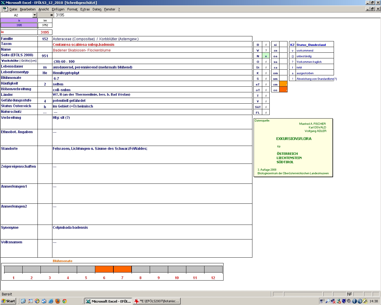Select the purple cell containing 3195
381x305 pixels.
pyautogui.click(x=19, y=25)
